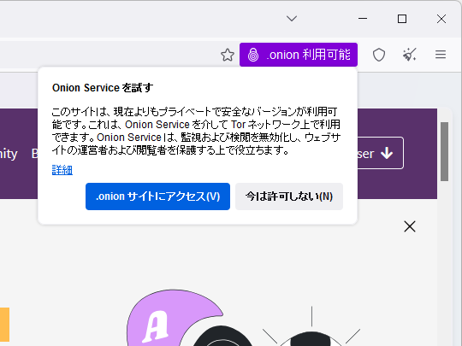Close the browser window
Viewport: 462px width, 346px height.
pyautogui.click(x=441, y=19)
